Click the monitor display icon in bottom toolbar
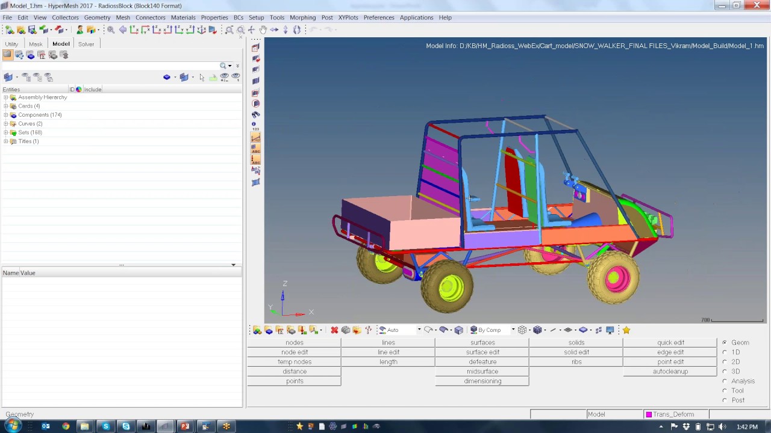This screenshot has width=771, height=433. pyautogui.click(x=610, y=330)
